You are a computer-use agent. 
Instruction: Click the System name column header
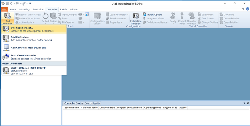pyautogui.click(x=72, y=108)
